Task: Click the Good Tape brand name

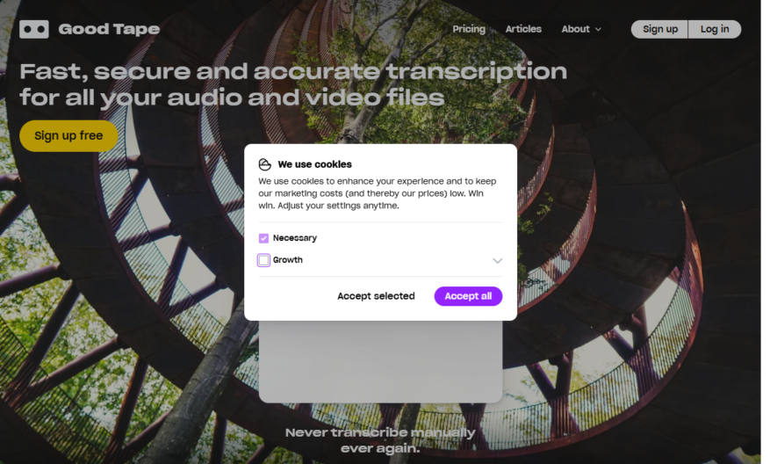Action: 109,29
